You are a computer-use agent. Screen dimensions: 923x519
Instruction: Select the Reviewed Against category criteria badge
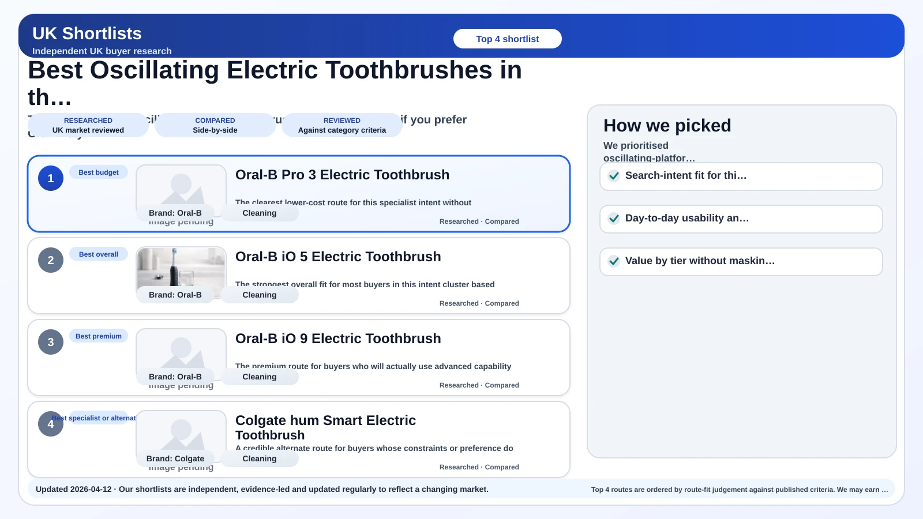click(x=342, y=125)
